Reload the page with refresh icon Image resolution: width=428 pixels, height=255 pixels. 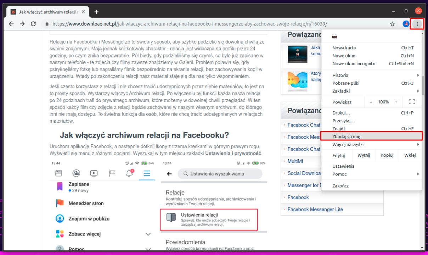pos(33,24)
